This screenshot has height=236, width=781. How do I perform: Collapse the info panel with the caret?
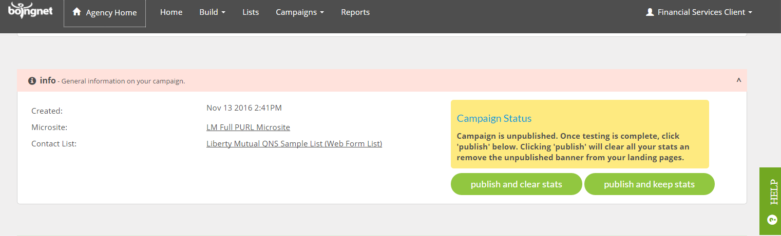click(x=739, y=81)
